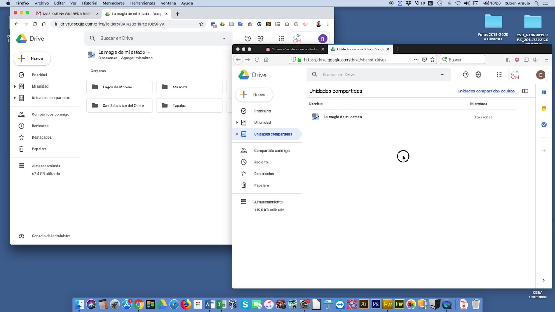Focus Buscar en Drive field in Firefox

pyautogui.click(x=379, y=75)
